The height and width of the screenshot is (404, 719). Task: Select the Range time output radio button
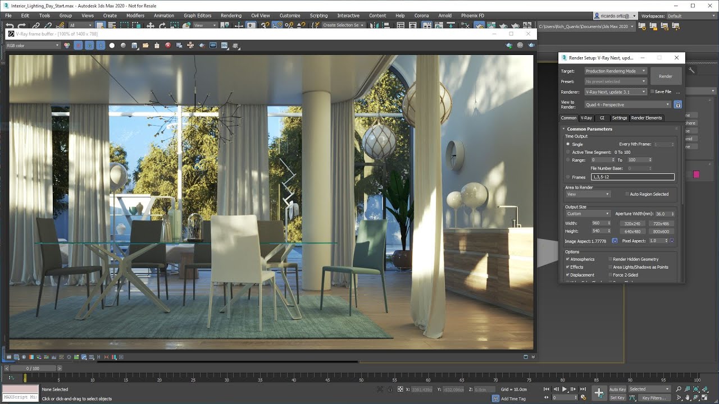click(568, 160)
